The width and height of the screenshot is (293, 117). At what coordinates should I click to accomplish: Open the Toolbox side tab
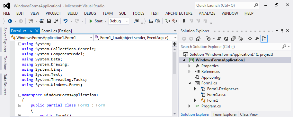click(5, 63)
